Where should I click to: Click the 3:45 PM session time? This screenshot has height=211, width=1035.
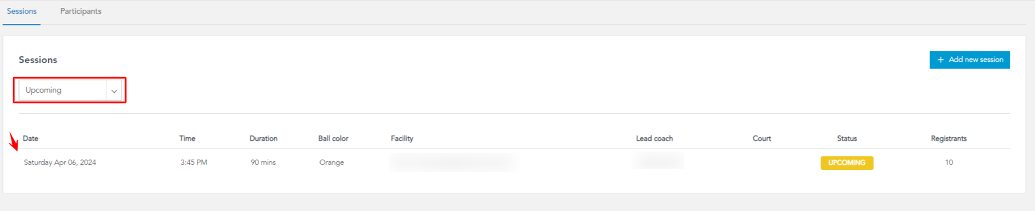tap(194, 162)
